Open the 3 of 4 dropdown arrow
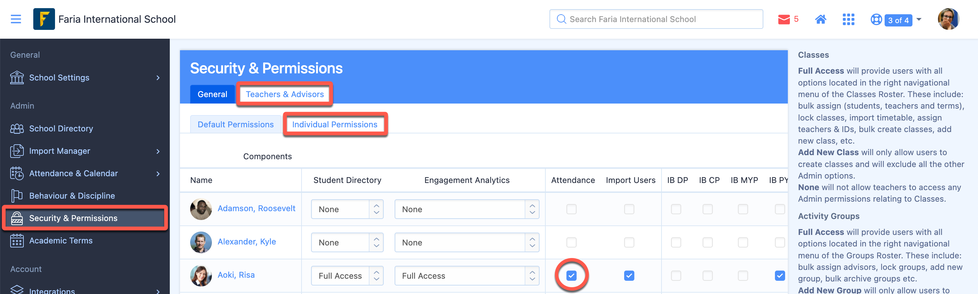Viewport: 978px width, 294px height. pyautogui.click(x=919, y=19)
